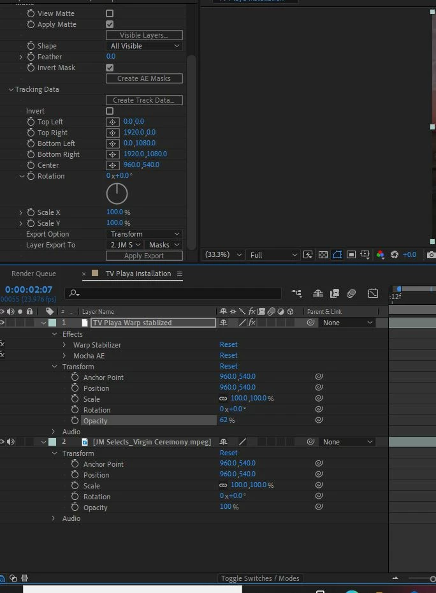This screenshot has width=436, height=593.
Task: Open show channel color management icon
Action: point(381,255)
